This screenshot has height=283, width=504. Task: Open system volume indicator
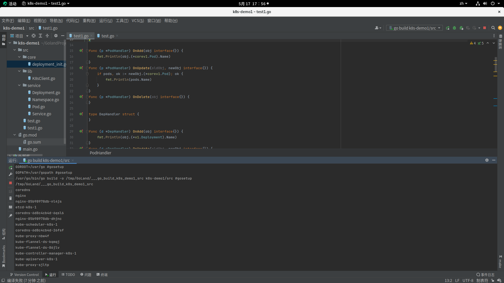485,3
